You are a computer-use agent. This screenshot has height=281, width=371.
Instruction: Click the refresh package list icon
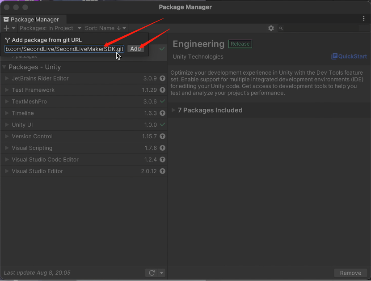[x=152, y=273]
